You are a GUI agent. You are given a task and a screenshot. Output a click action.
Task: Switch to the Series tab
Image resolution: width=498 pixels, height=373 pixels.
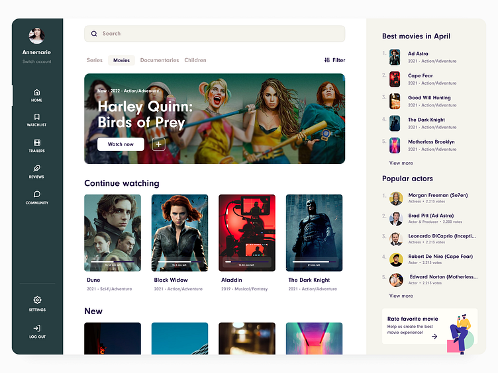tap(95, 60)
